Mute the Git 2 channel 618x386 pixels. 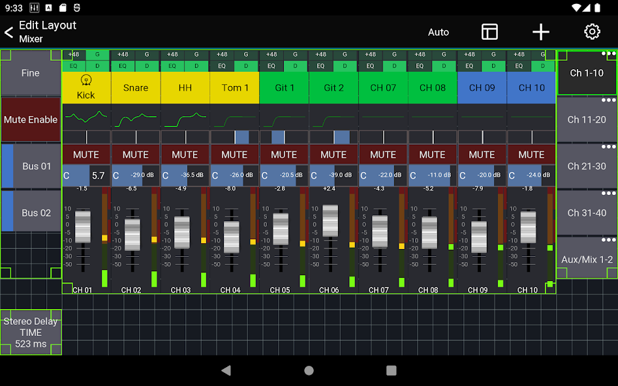click(334, 155)
